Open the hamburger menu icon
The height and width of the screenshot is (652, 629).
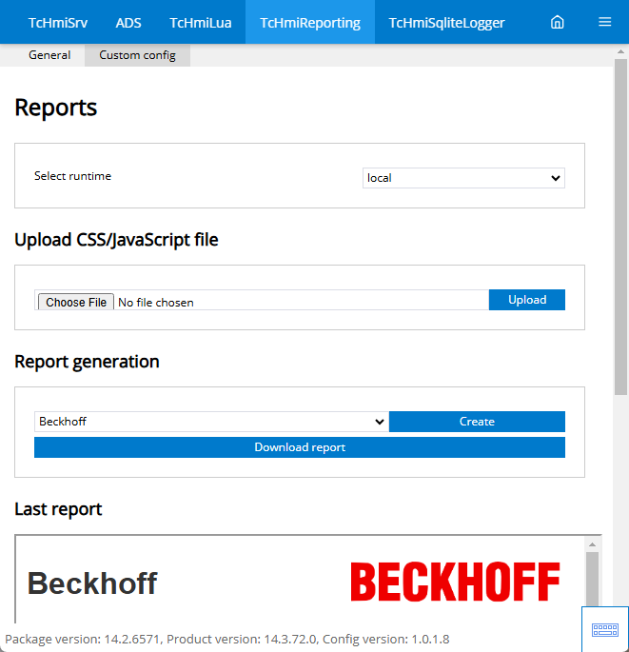[604, 22]
